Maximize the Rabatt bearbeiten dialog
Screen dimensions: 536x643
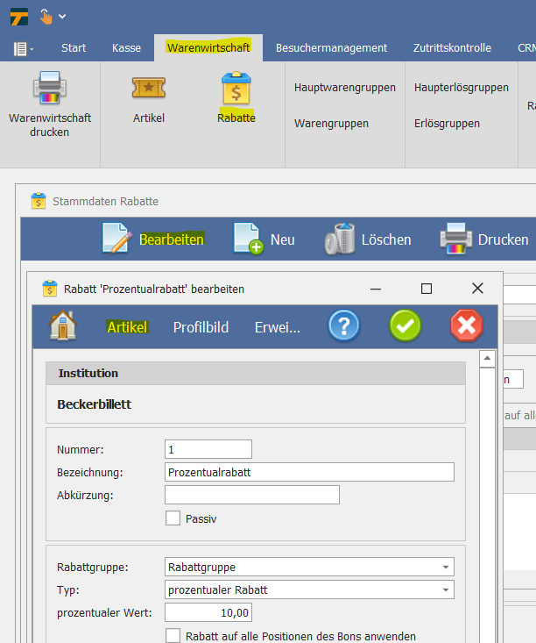427,289
